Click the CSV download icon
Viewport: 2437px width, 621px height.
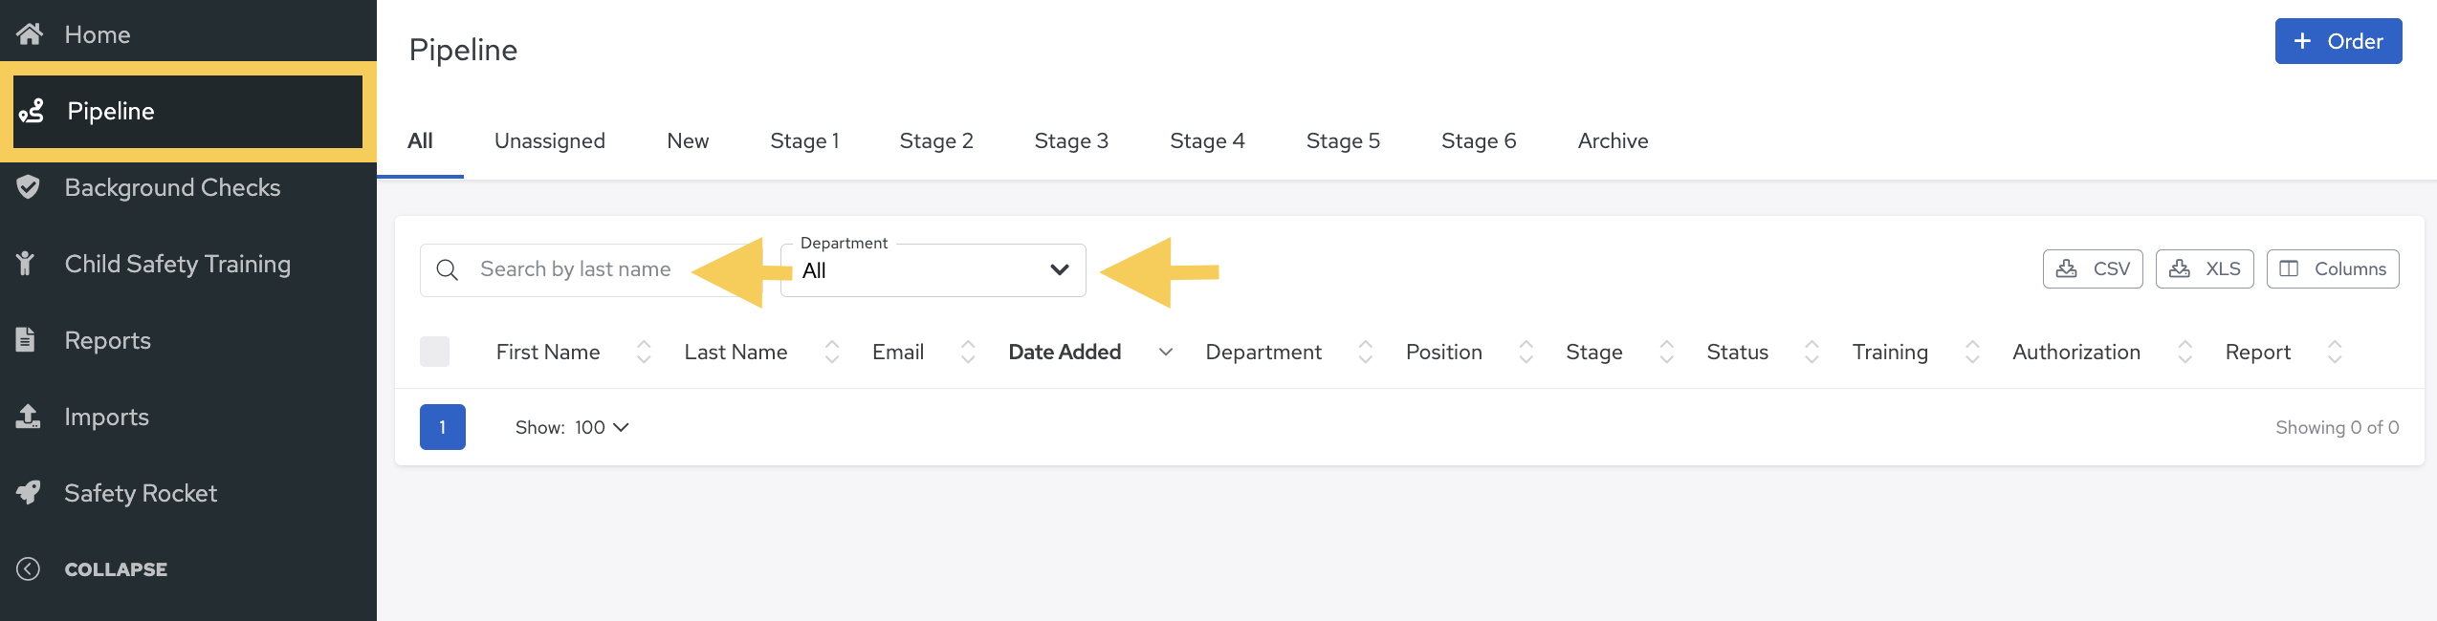coord(2067,268)
